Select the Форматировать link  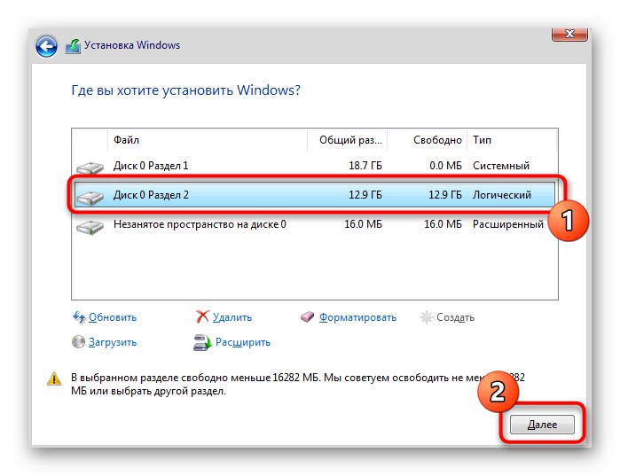point(357,317)
